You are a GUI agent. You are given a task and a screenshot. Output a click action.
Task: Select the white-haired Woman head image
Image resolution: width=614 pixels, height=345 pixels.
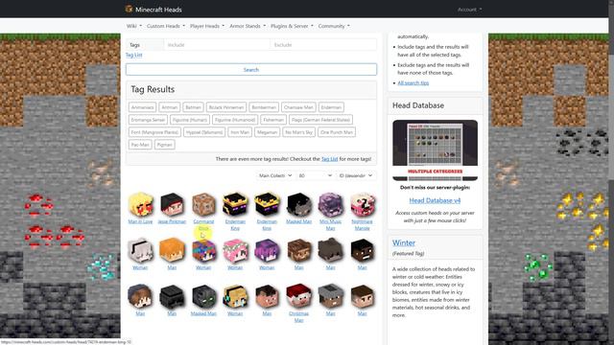(x=140, y=250)
